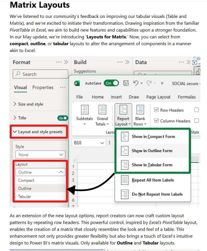Select Outline option in Layout list

[x=40, y=188]
